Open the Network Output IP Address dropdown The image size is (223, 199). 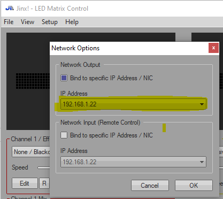(133, 104)
